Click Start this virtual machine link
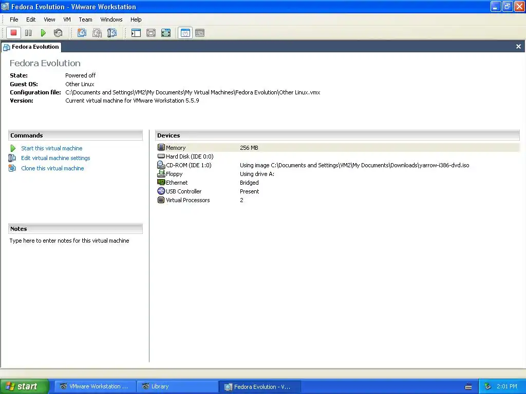The width and height of the screenshot is (526, 394). (x=52, y=148)
